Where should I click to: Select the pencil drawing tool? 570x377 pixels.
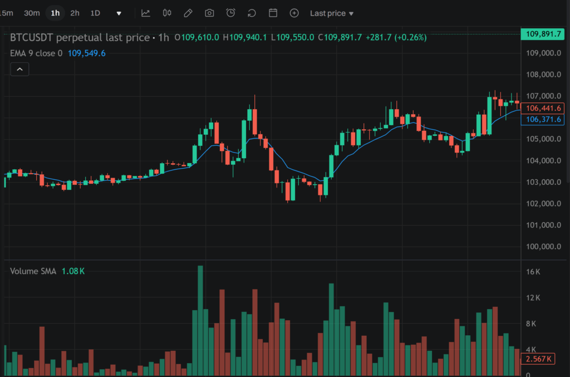[x=188, y=13]
